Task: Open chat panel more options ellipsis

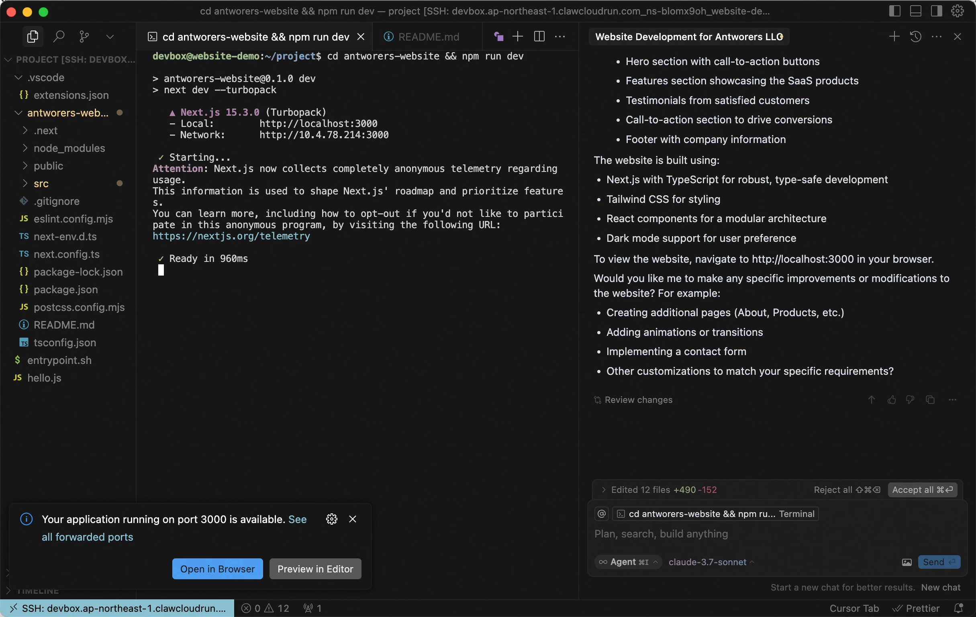Action: pyautogui.click(x=937, y=37)
